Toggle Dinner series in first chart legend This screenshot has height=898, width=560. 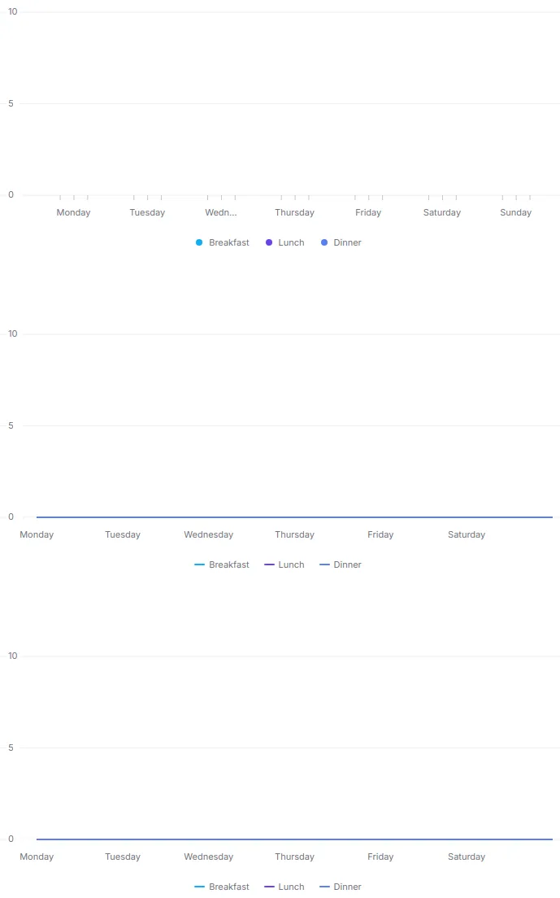tap(341, 243)
